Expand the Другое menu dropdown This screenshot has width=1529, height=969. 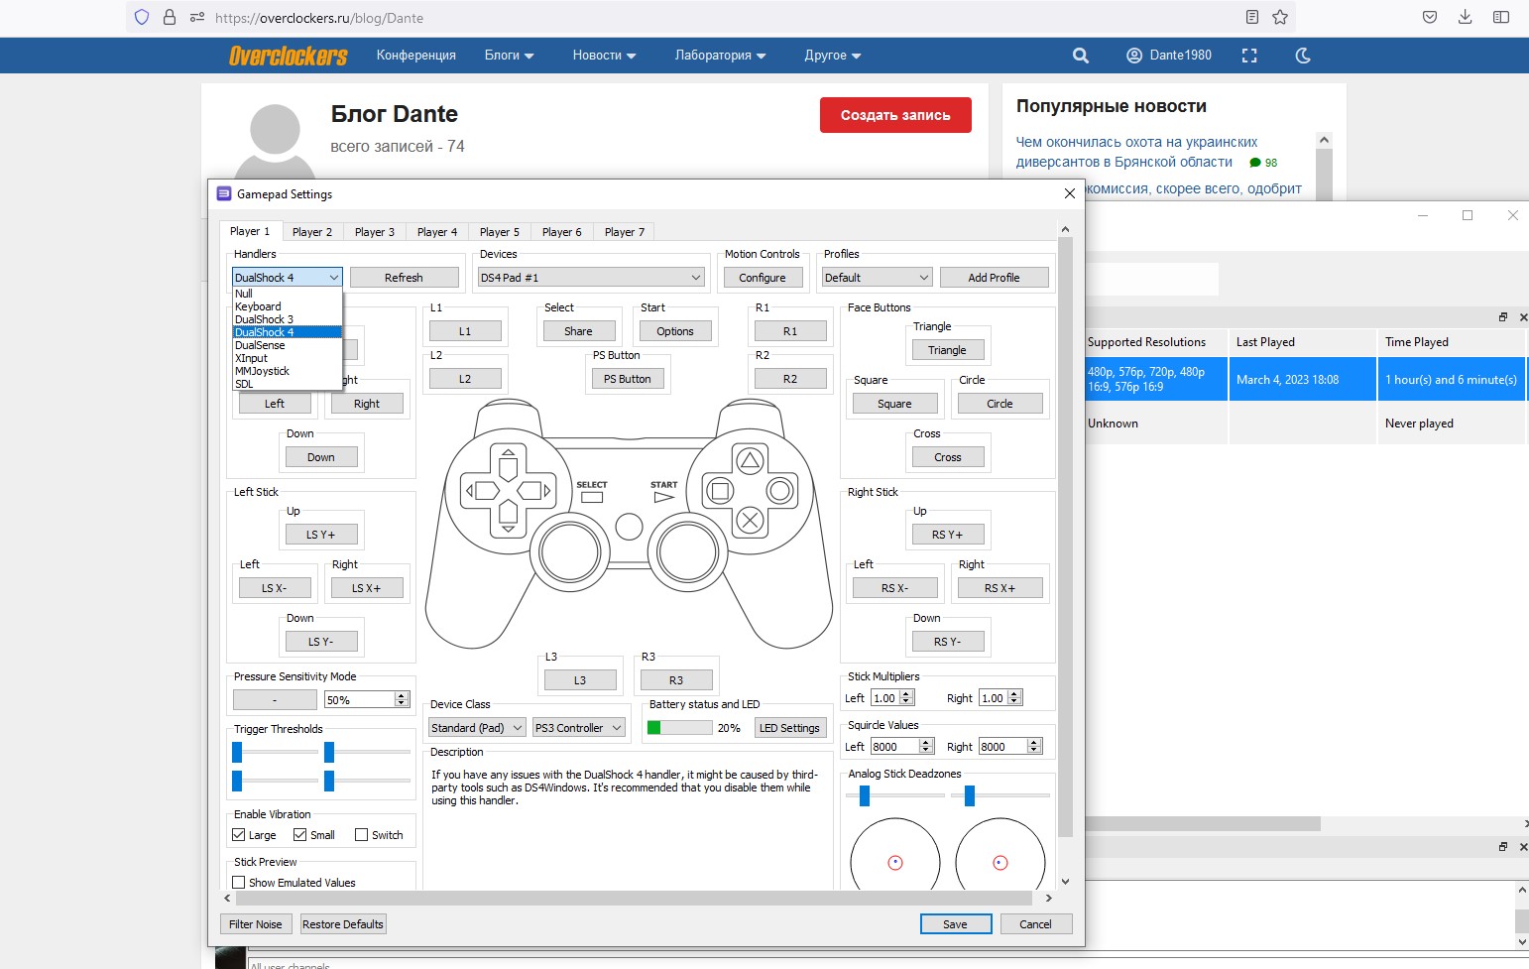click(x=832, y=56)
